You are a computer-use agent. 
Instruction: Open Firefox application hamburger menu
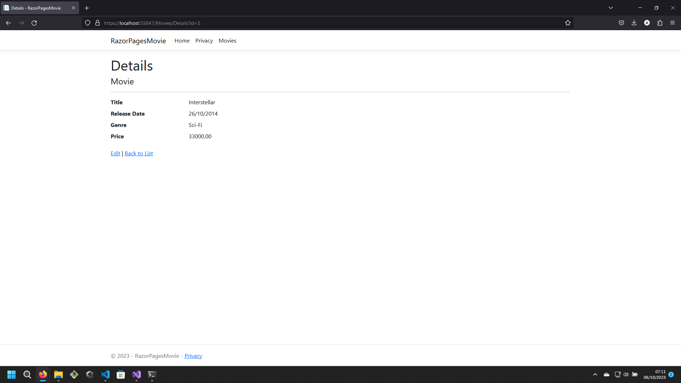point(672,23)
